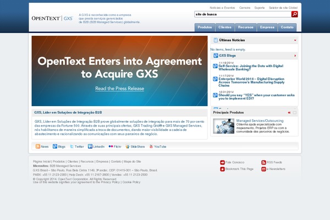The height and width of the screenshot is (220, 330).
Task: Open the Flickr dots icon
Action: coord(111,146)
